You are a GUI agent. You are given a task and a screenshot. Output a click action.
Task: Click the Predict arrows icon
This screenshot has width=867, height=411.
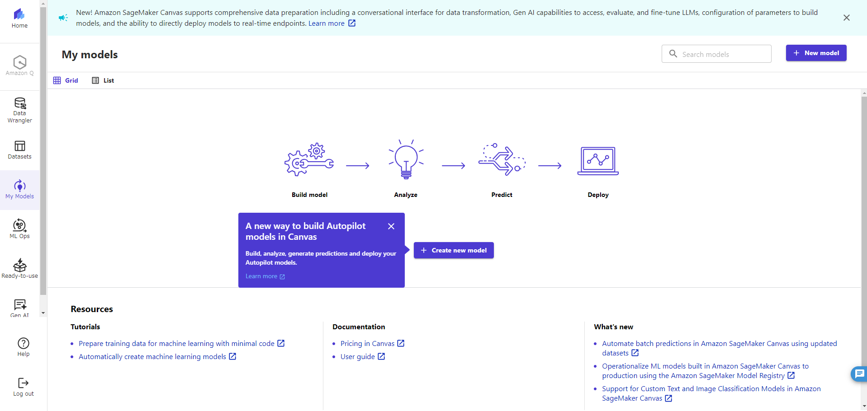(502, 159)
